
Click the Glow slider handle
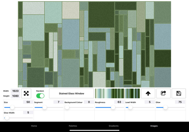click(x=166, y=107)
